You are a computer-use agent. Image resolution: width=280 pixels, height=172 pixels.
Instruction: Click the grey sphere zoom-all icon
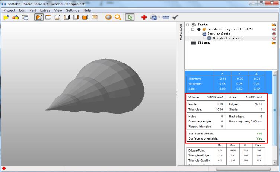coord(108,17)
